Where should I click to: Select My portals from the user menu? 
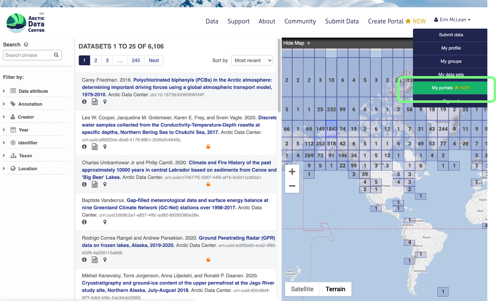click(450, 88)
